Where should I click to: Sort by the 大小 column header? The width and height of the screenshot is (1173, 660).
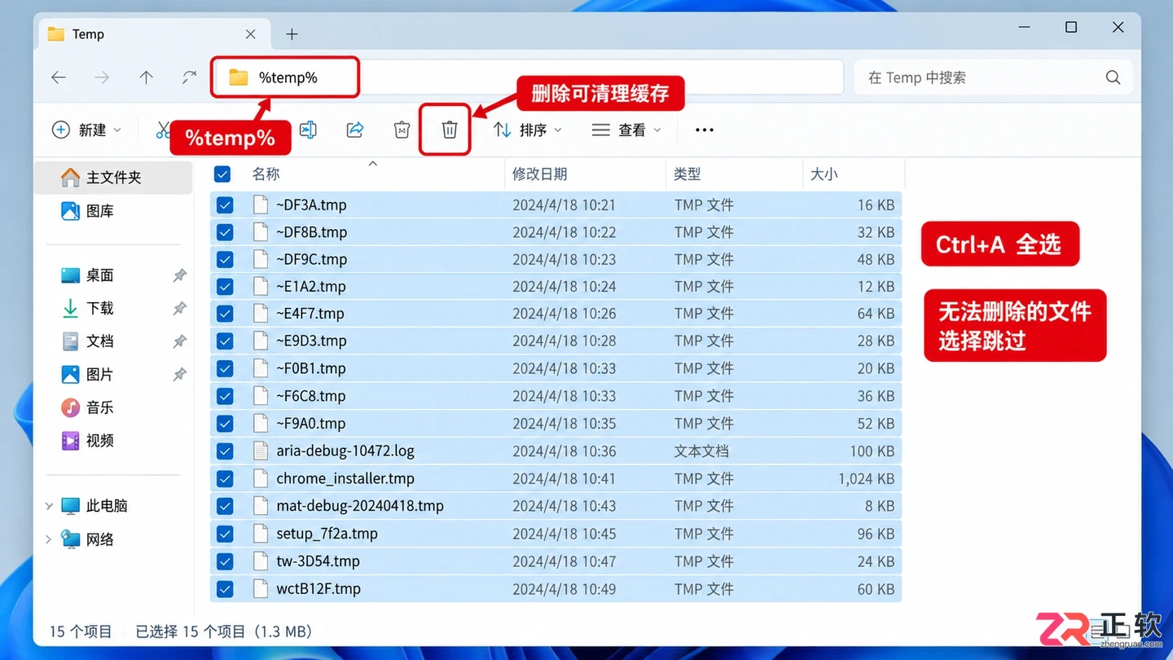pyautogui.click(x=824, y=174)
